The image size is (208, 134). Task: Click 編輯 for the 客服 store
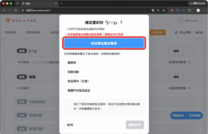coord(176,77)
